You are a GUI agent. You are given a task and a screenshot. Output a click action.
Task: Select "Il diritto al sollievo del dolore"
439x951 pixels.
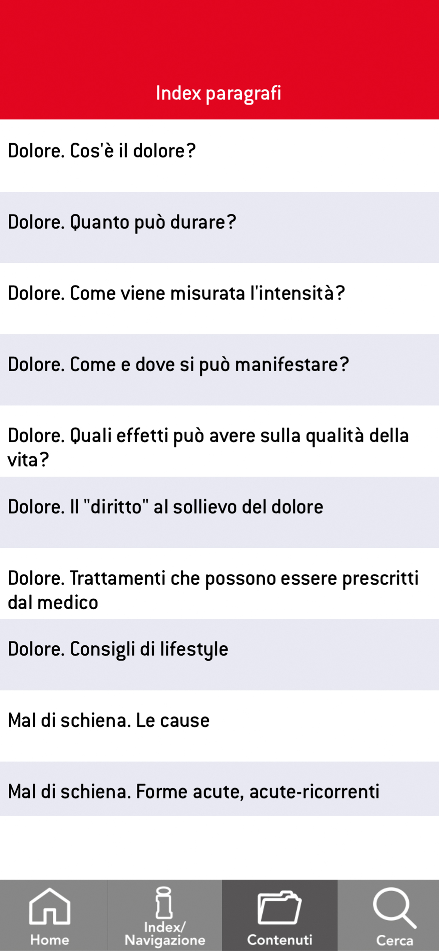[x=165, y=507]
